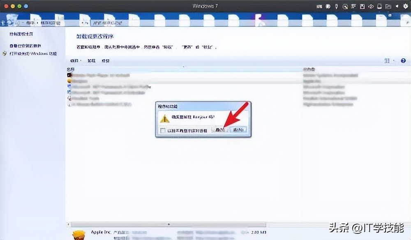Click the Repair toolbar button
411x240 pixels.
tap(106, 61)
